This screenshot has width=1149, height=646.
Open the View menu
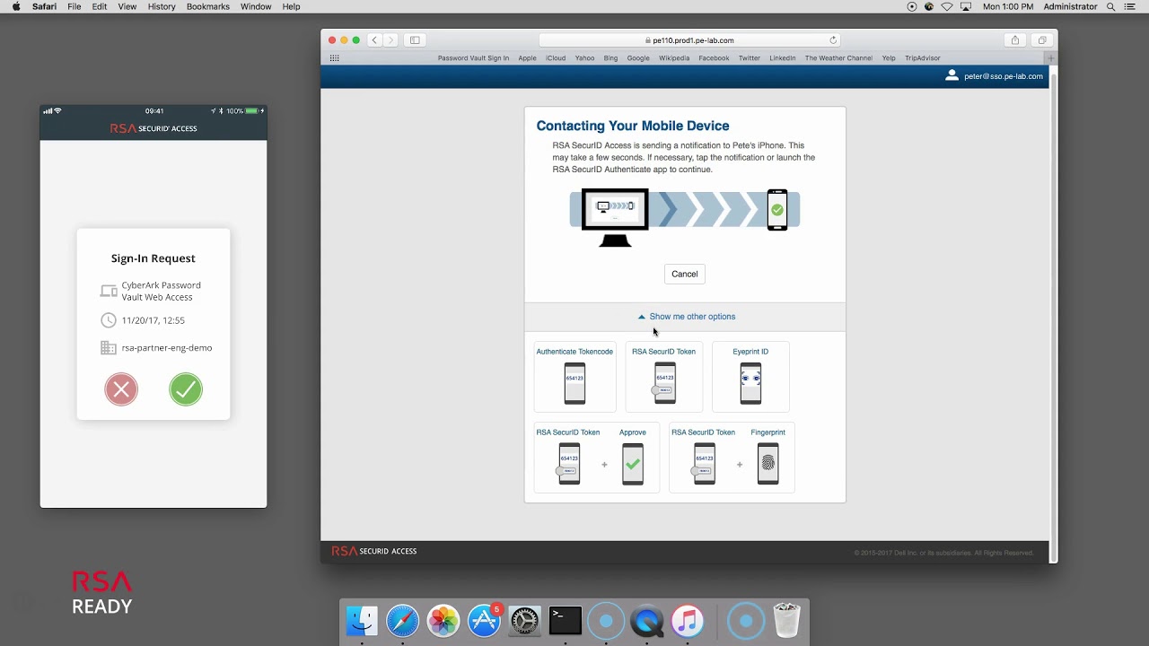tap(127, 6)
